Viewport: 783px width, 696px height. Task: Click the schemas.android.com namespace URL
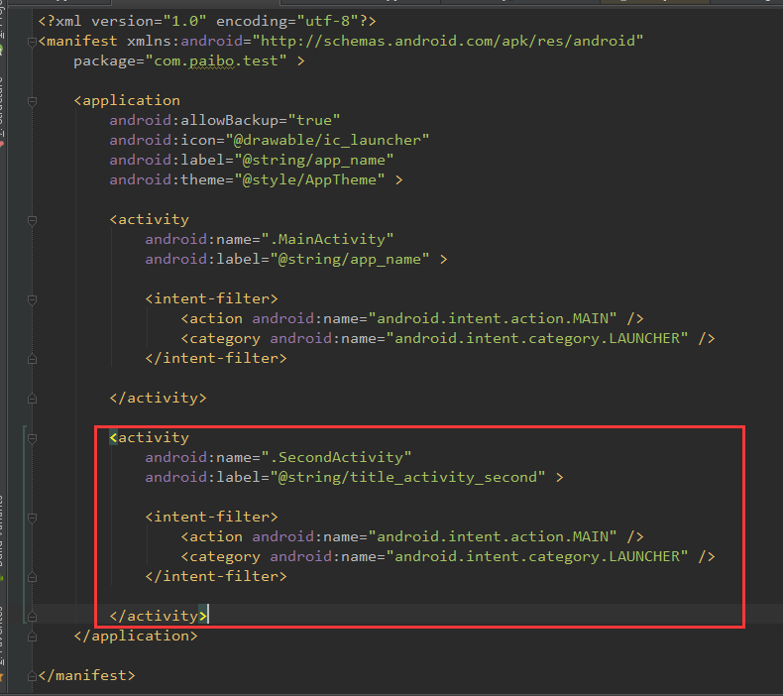coord(447,41)
